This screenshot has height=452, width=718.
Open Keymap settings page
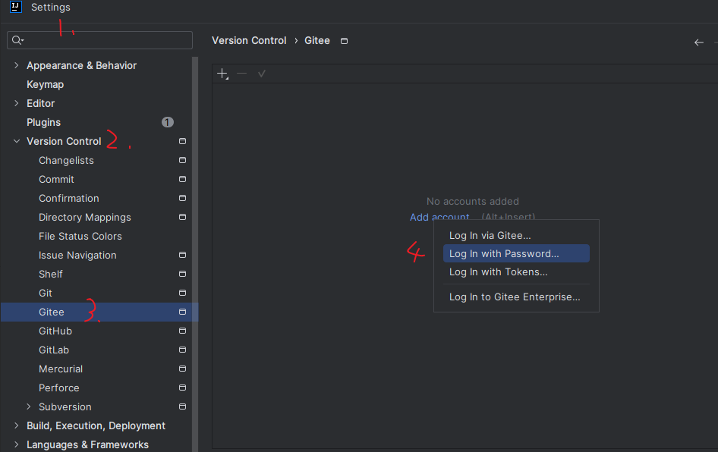click(x=45, y=85)
